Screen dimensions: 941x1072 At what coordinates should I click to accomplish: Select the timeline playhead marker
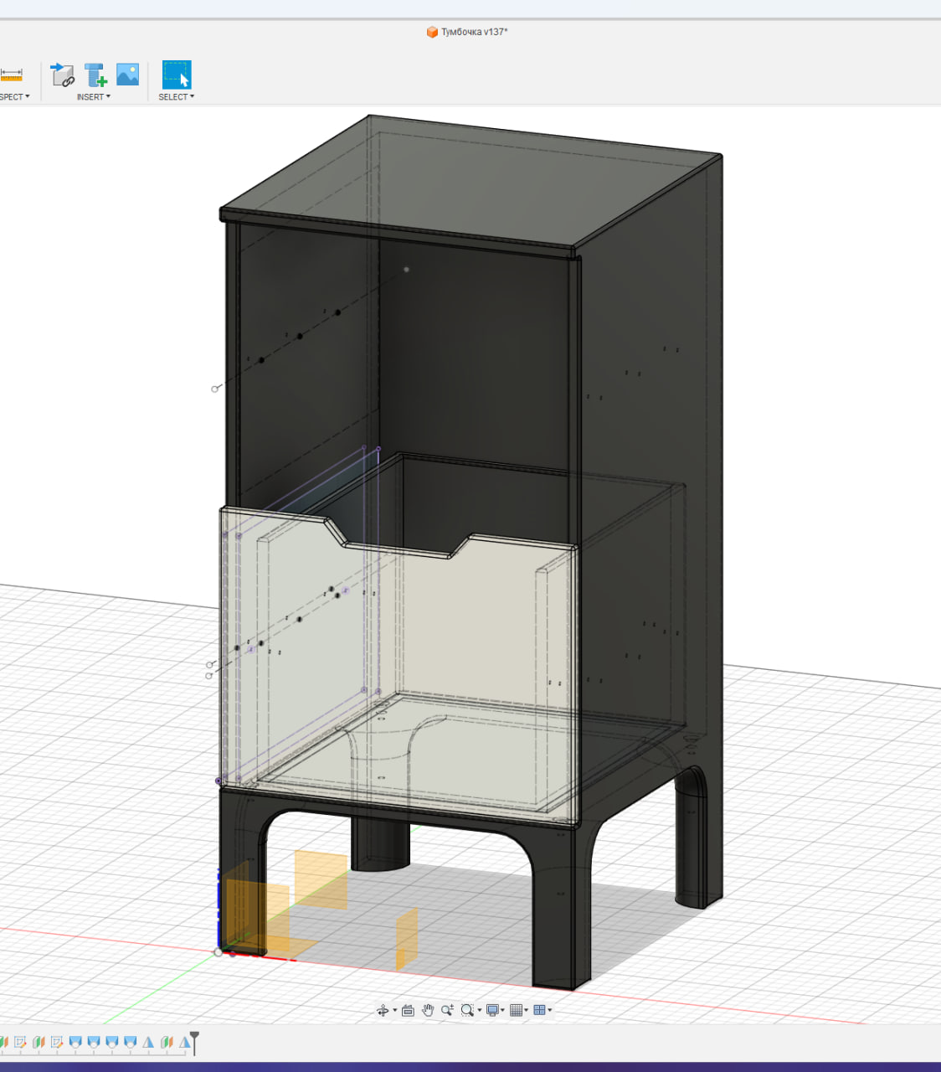pyautogui.click(x=194, y=1042)
